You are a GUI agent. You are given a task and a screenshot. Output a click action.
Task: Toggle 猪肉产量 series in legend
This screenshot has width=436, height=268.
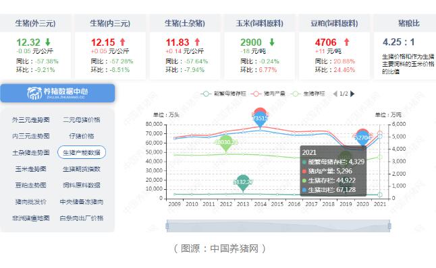(x=268, y=94)
